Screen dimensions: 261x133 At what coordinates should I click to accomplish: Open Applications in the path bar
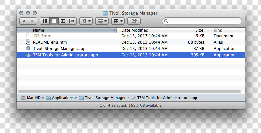pos(63,98)
